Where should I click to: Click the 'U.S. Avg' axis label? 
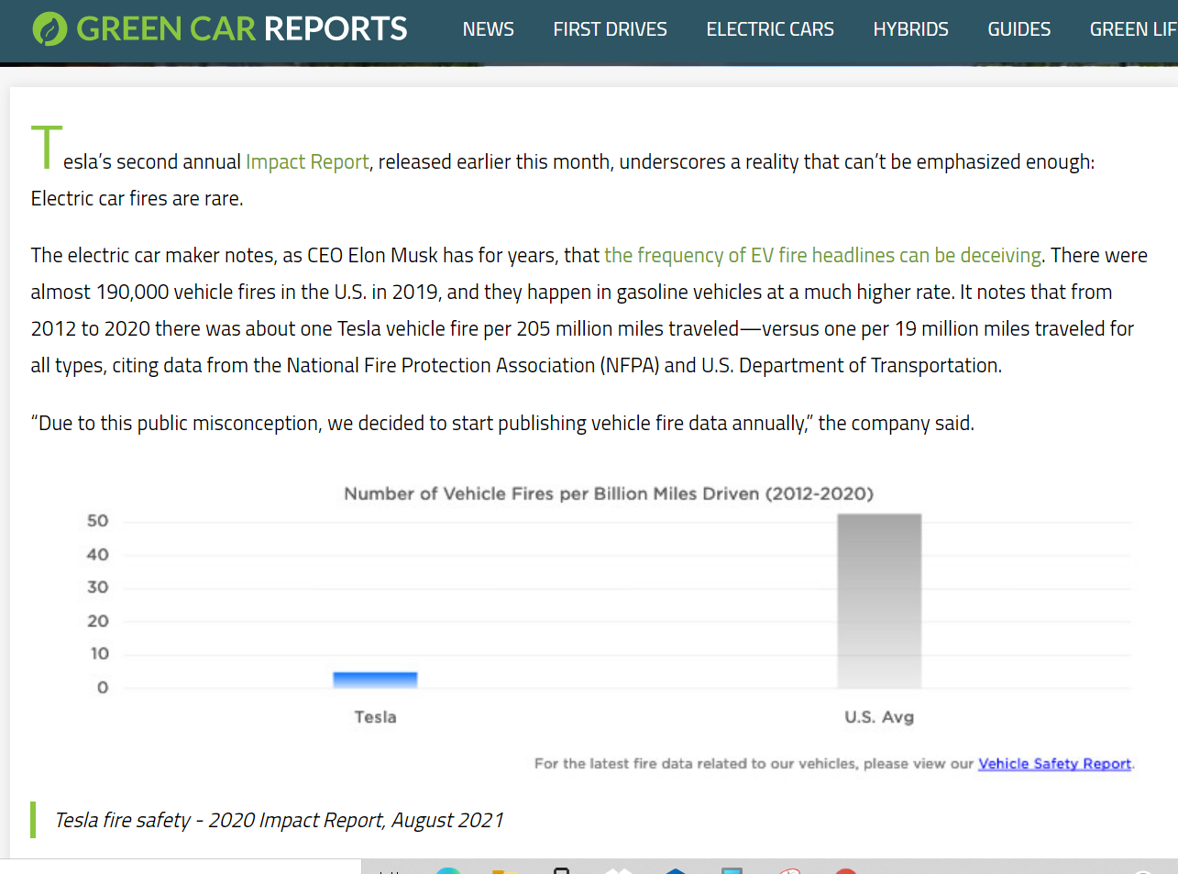point(879,717)
